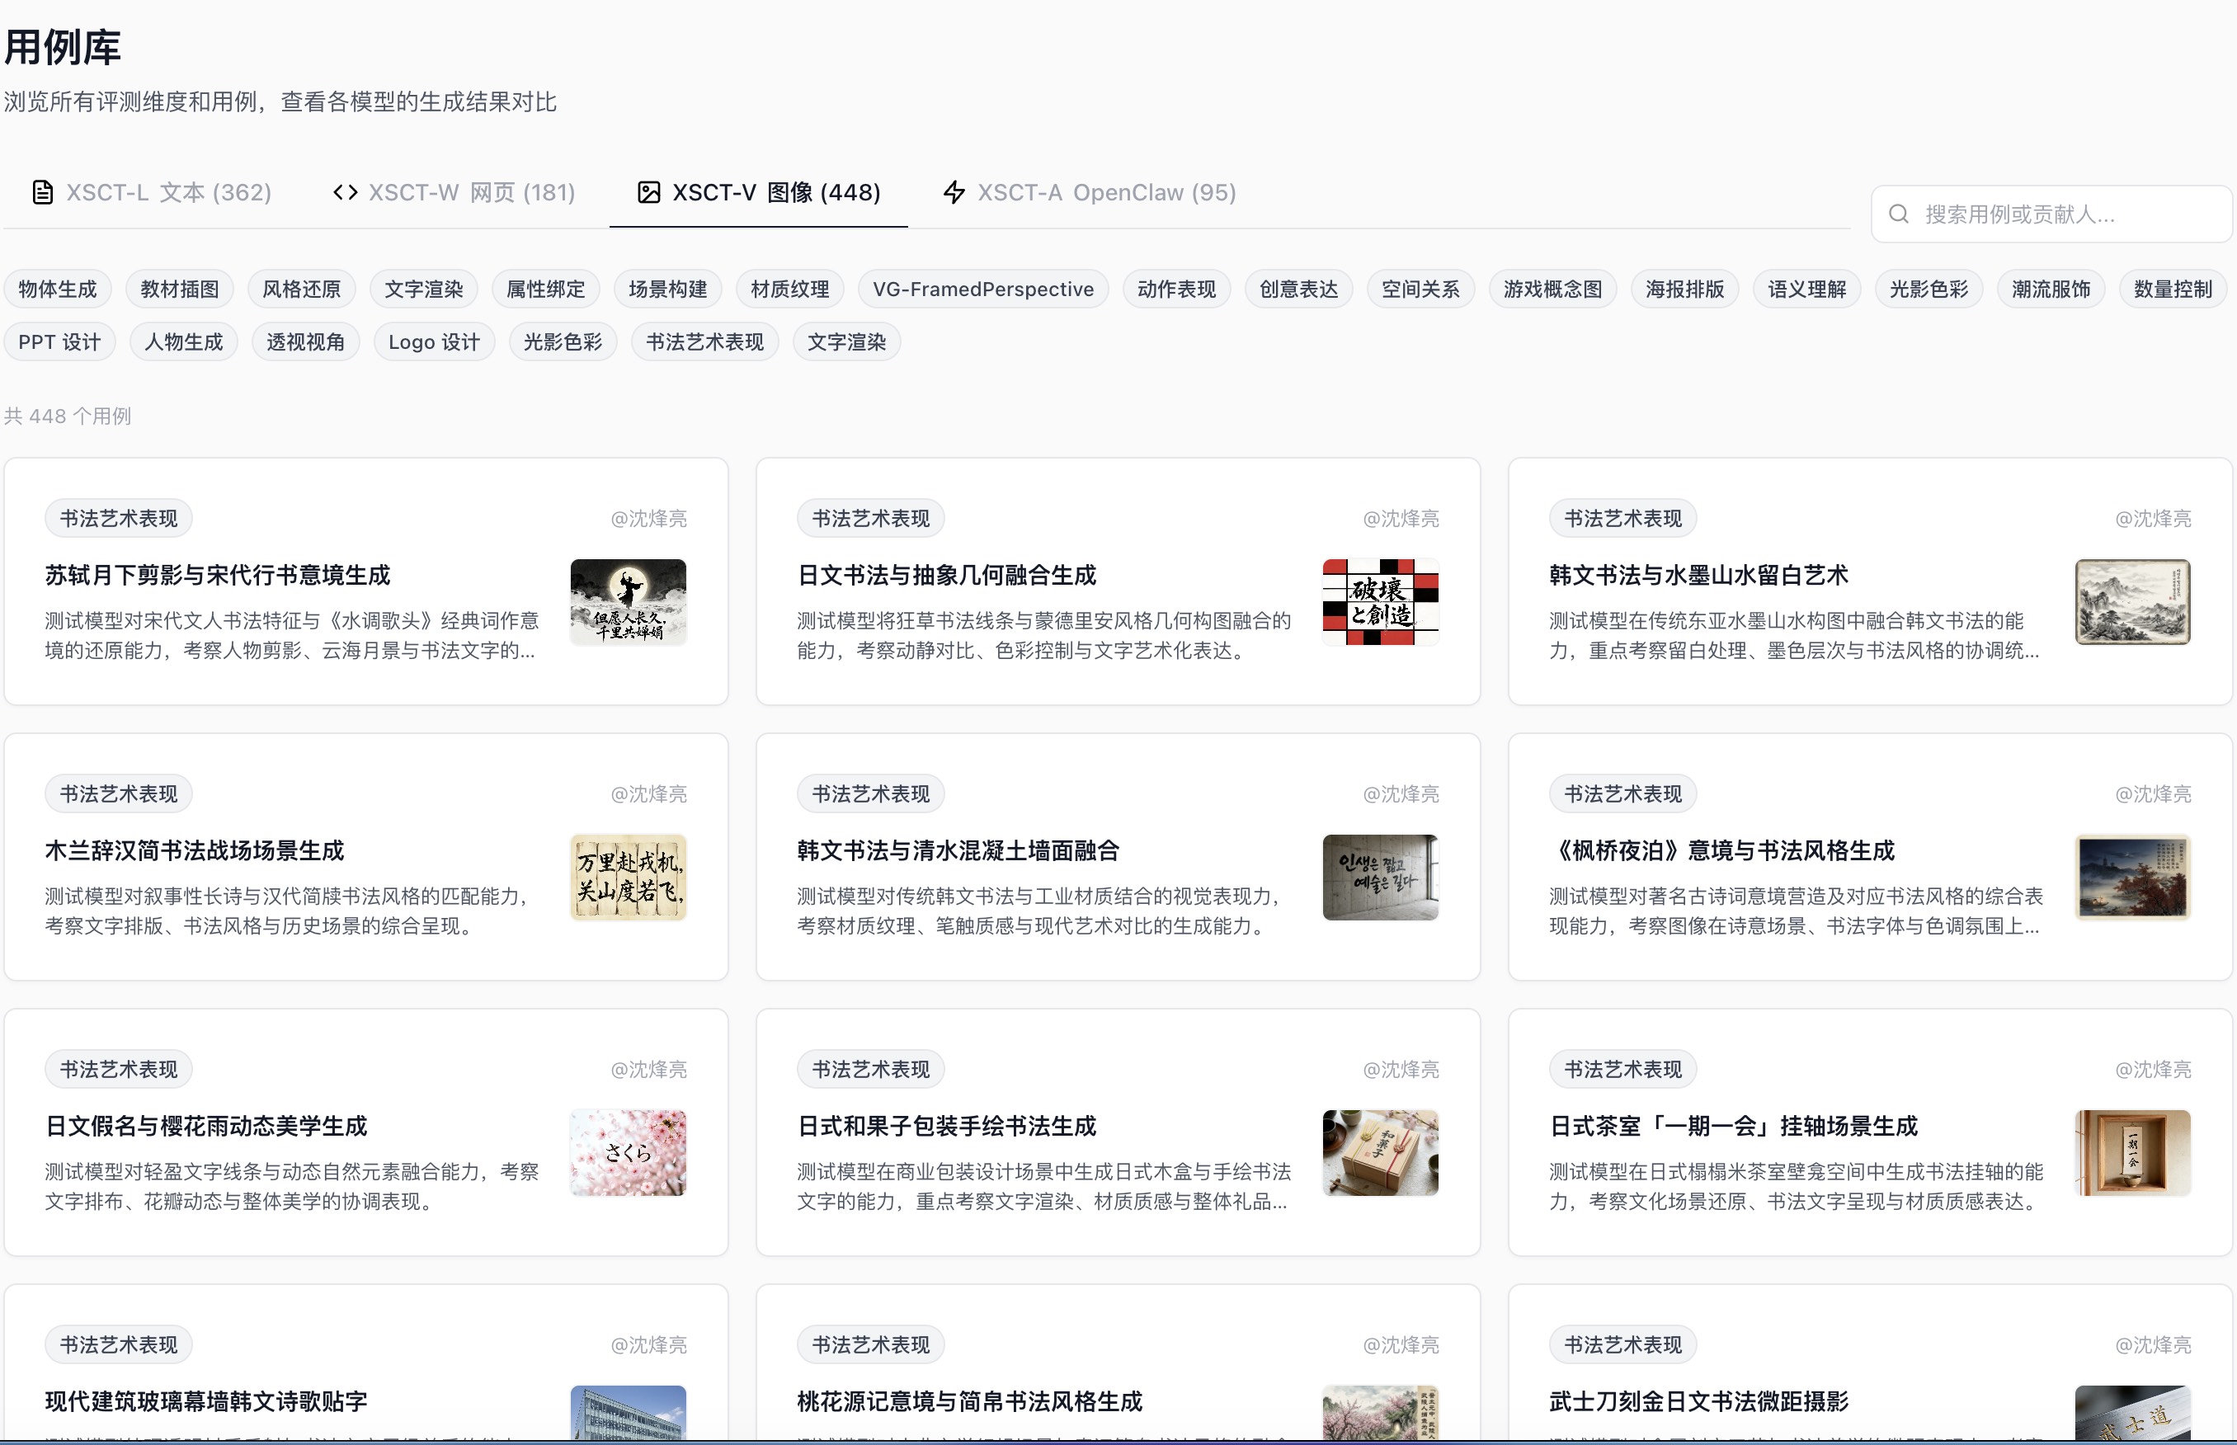
Task: Select the 游戏概念图 filter chip
Action: [1553, 289]
